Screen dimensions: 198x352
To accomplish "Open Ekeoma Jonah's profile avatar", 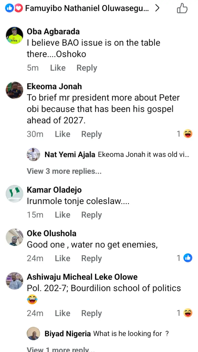I will (15, 90).
